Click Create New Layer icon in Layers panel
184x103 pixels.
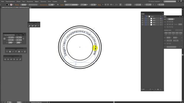pos(158,90)
